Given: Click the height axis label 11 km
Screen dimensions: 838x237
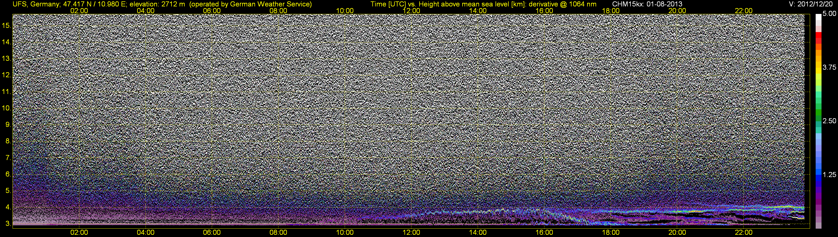Looking at the screenshot, I should [x=6, y=92].
